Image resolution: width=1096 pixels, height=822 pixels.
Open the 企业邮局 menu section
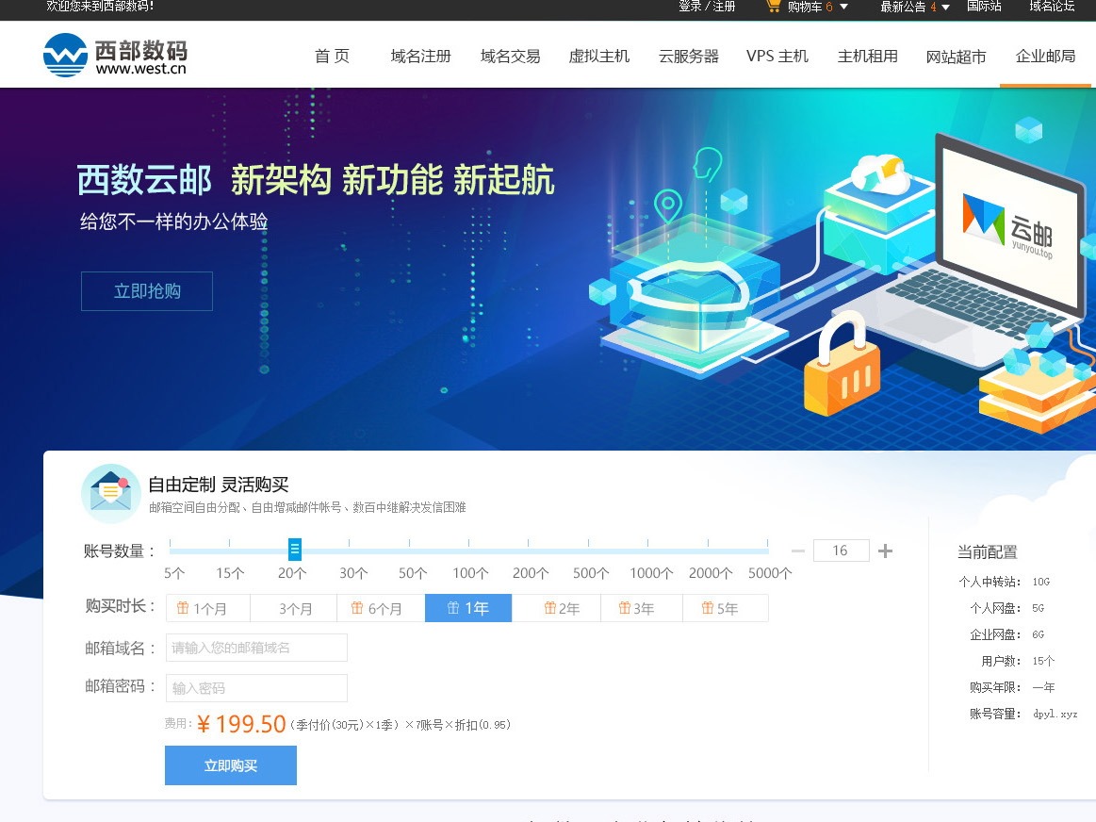pos(1044,57)
